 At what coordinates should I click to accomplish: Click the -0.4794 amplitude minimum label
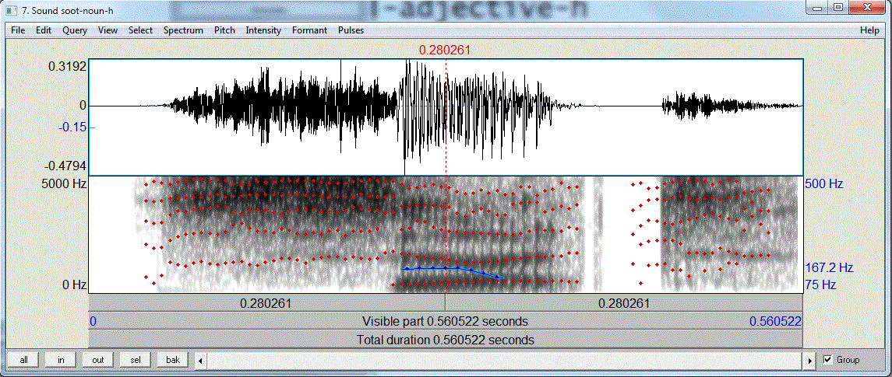(65, 166)
